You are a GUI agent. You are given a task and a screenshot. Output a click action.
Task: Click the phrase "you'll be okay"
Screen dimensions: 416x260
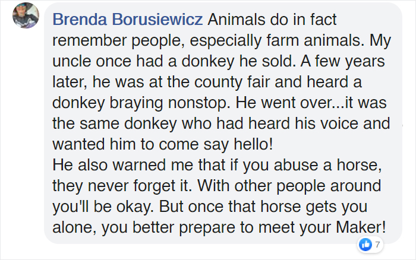pyautogui.click(x=102, y=207)
